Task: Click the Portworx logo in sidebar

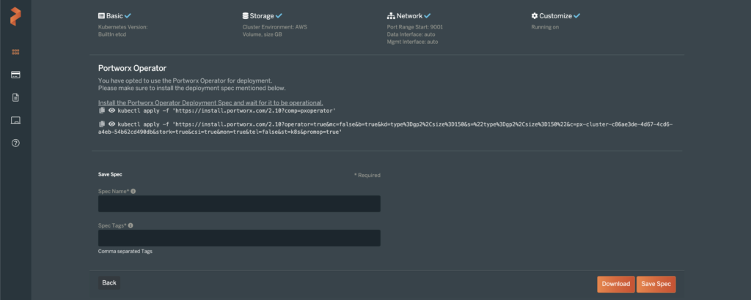Action: click(15, 16)
